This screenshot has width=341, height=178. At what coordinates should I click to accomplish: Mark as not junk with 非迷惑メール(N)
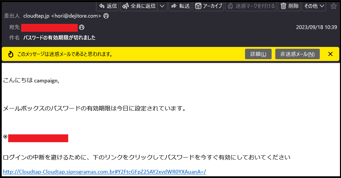pos(297,54)
